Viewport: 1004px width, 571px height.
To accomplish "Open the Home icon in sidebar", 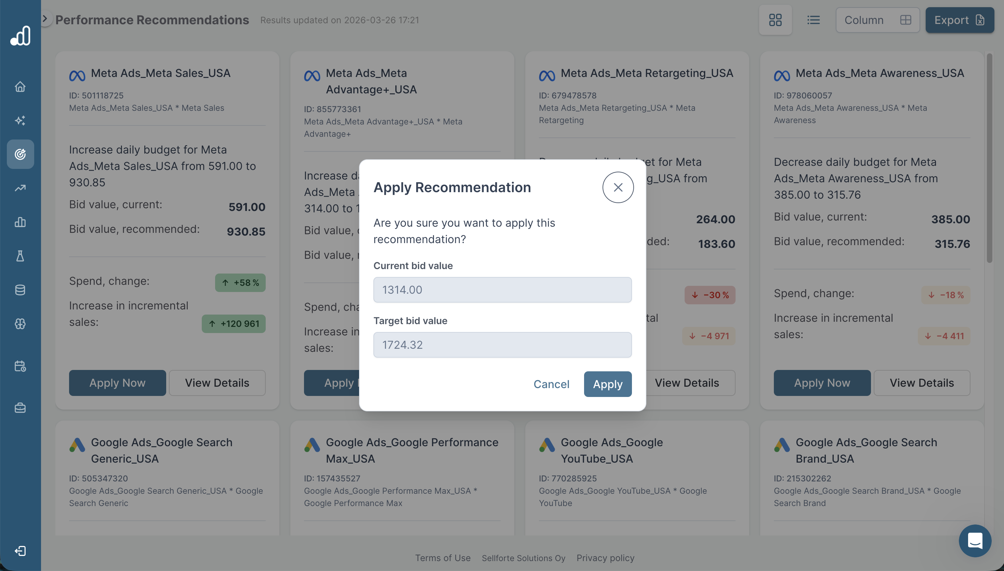I will pyautogui.click(x=20, y=87).
